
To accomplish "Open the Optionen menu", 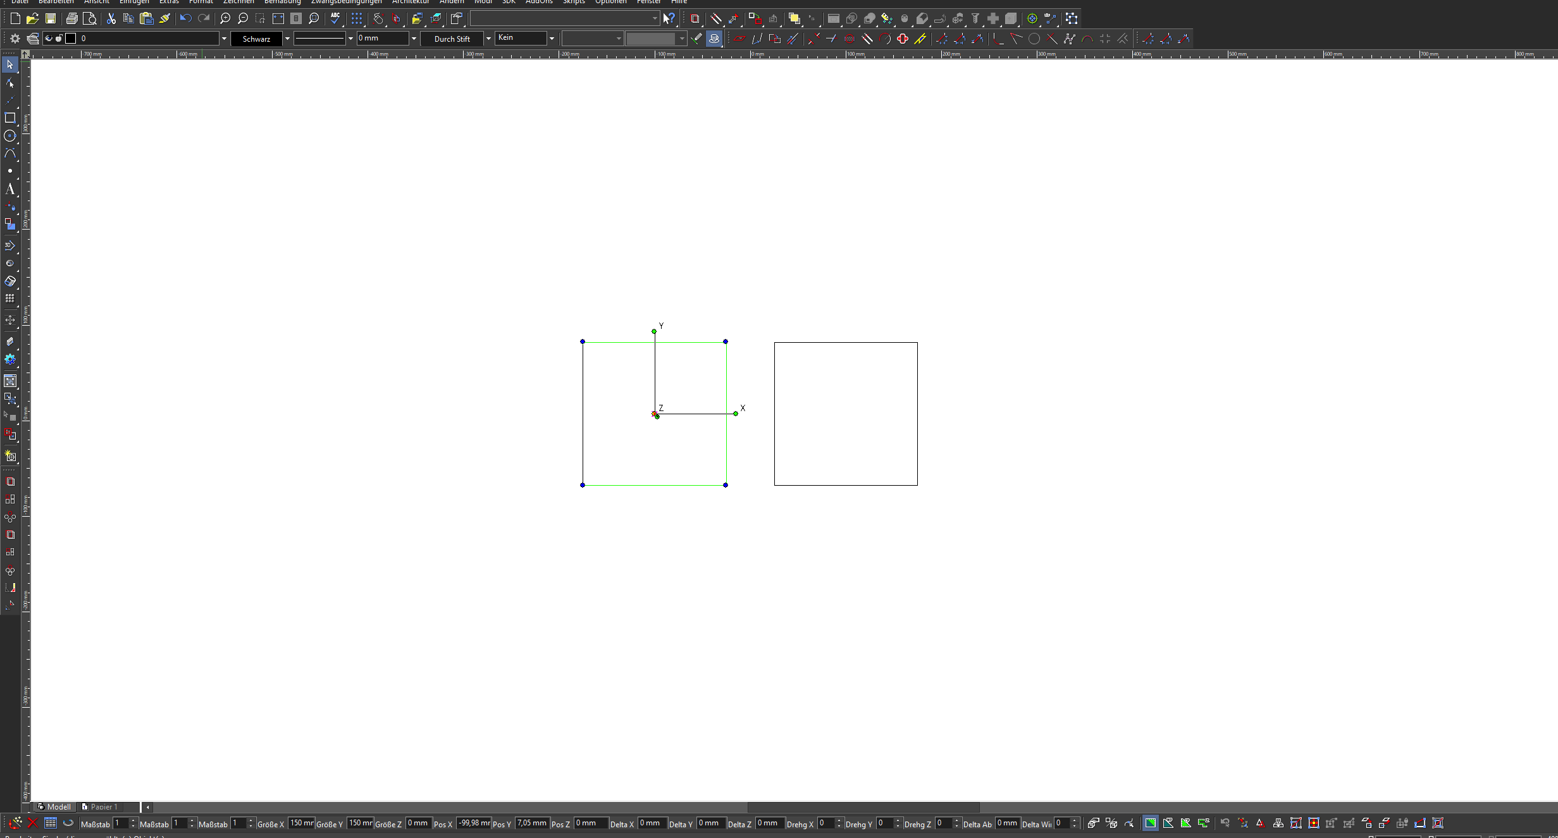I will [611, 2].
